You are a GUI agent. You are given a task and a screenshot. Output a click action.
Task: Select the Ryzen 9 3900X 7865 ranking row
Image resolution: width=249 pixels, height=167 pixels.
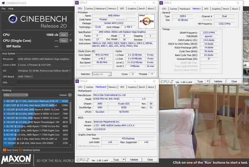tap(36, 110)
